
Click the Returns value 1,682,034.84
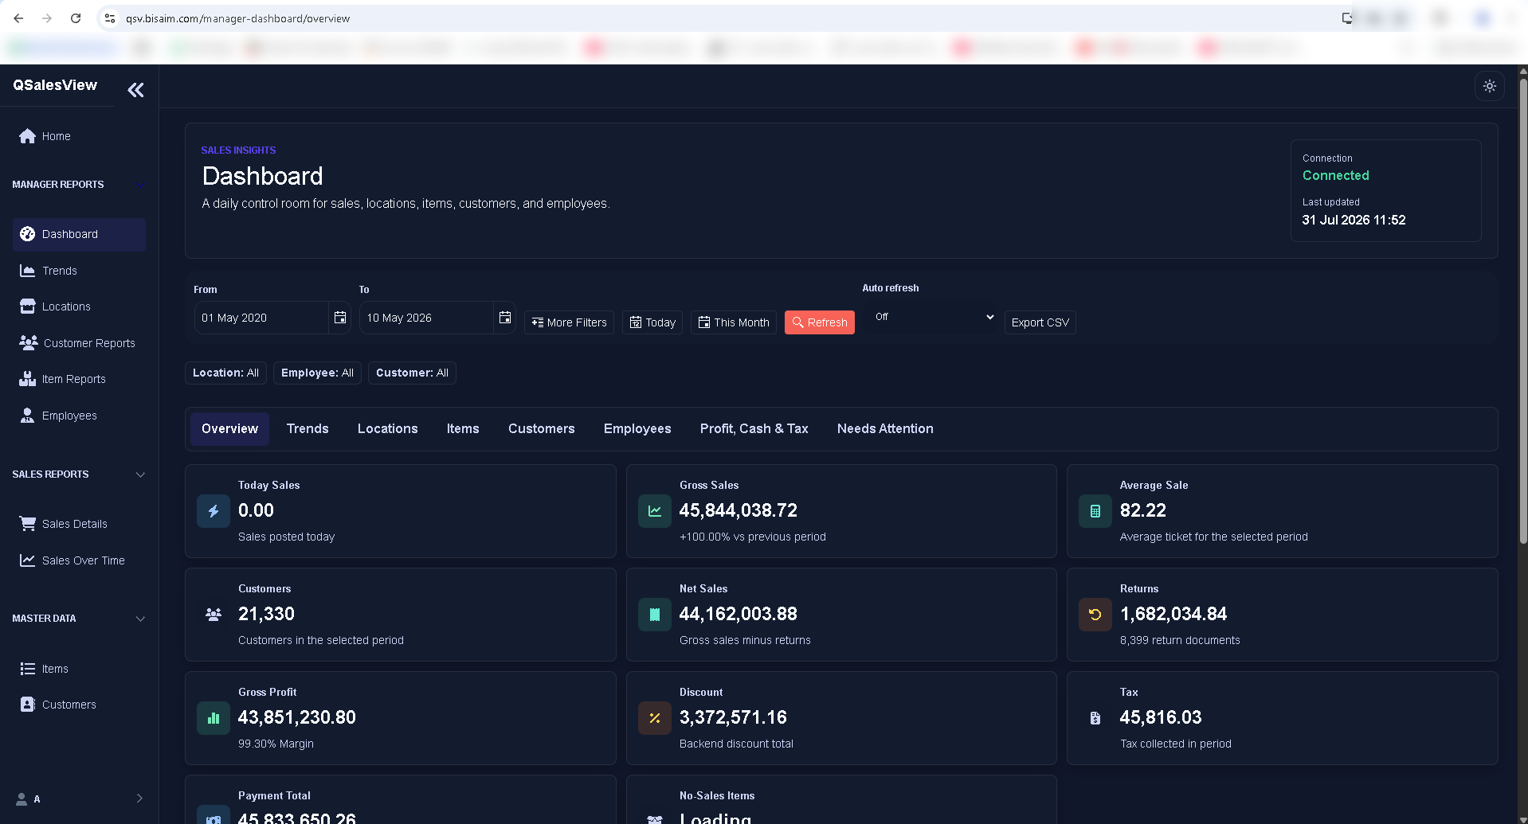pos(1173,614)
